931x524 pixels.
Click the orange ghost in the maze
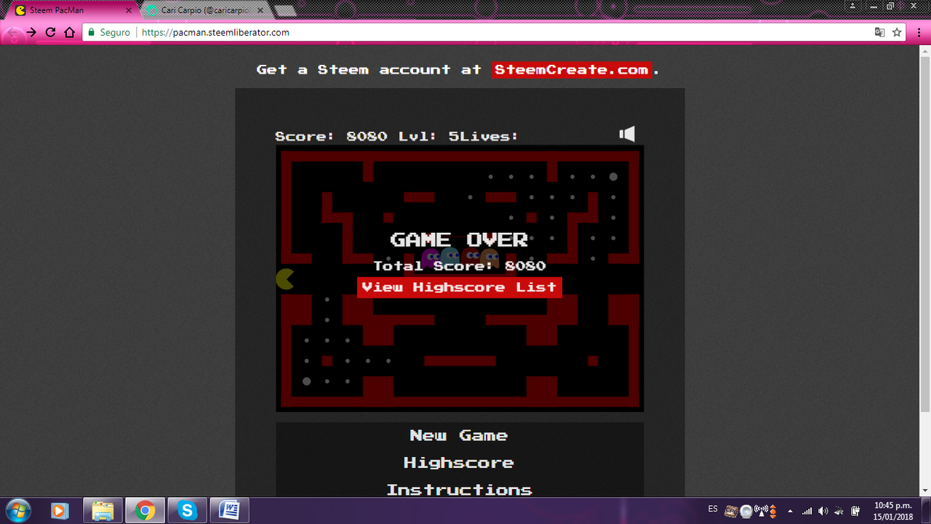[x=490, y=258]
